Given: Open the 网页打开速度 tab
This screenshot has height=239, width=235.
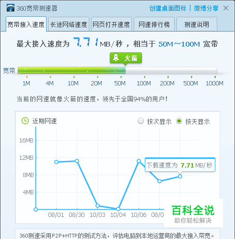Looking at the screenshot, I should coord(111,24).
